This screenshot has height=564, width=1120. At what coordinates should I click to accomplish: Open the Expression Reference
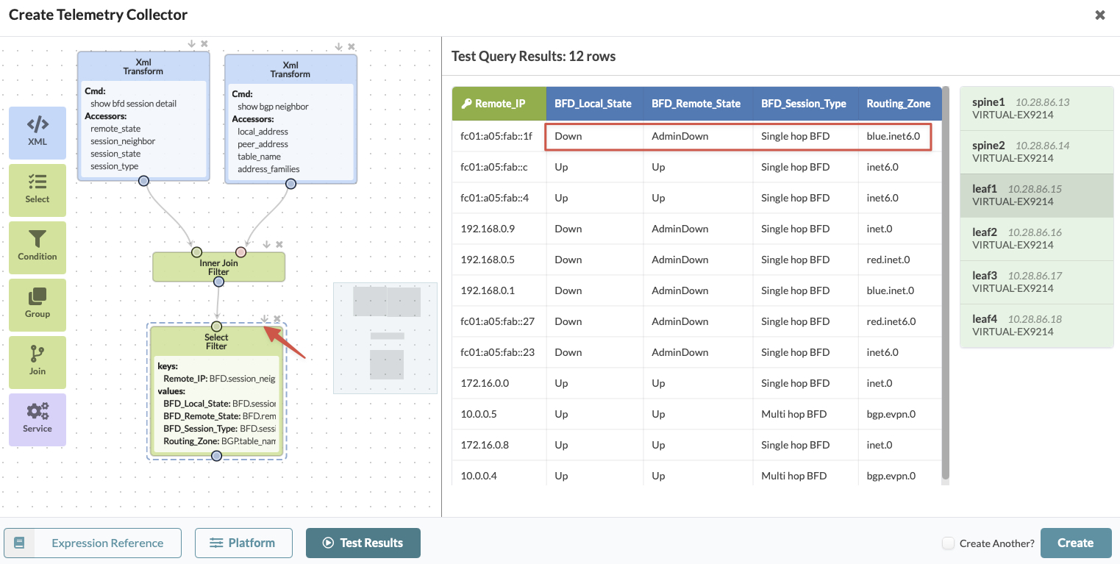(93, 543)
